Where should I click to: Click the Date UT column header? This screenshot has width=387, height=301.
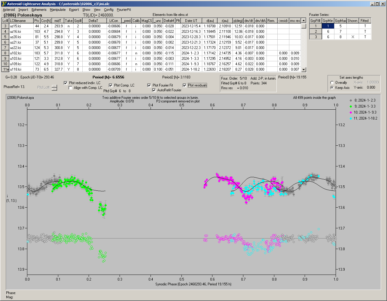pos(191,21)
